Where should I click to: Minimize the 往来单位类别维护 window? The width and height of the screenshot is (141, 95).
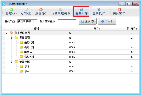[x=122, y=4]
